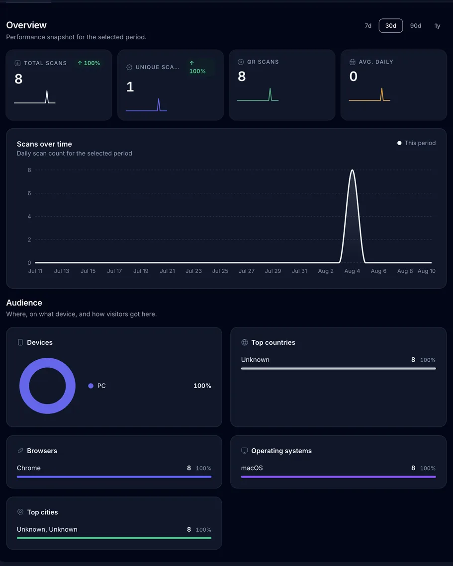Screen dimensions: 453x566
Task: Open the Total Scans stat card
Action: tap(59, 85)
